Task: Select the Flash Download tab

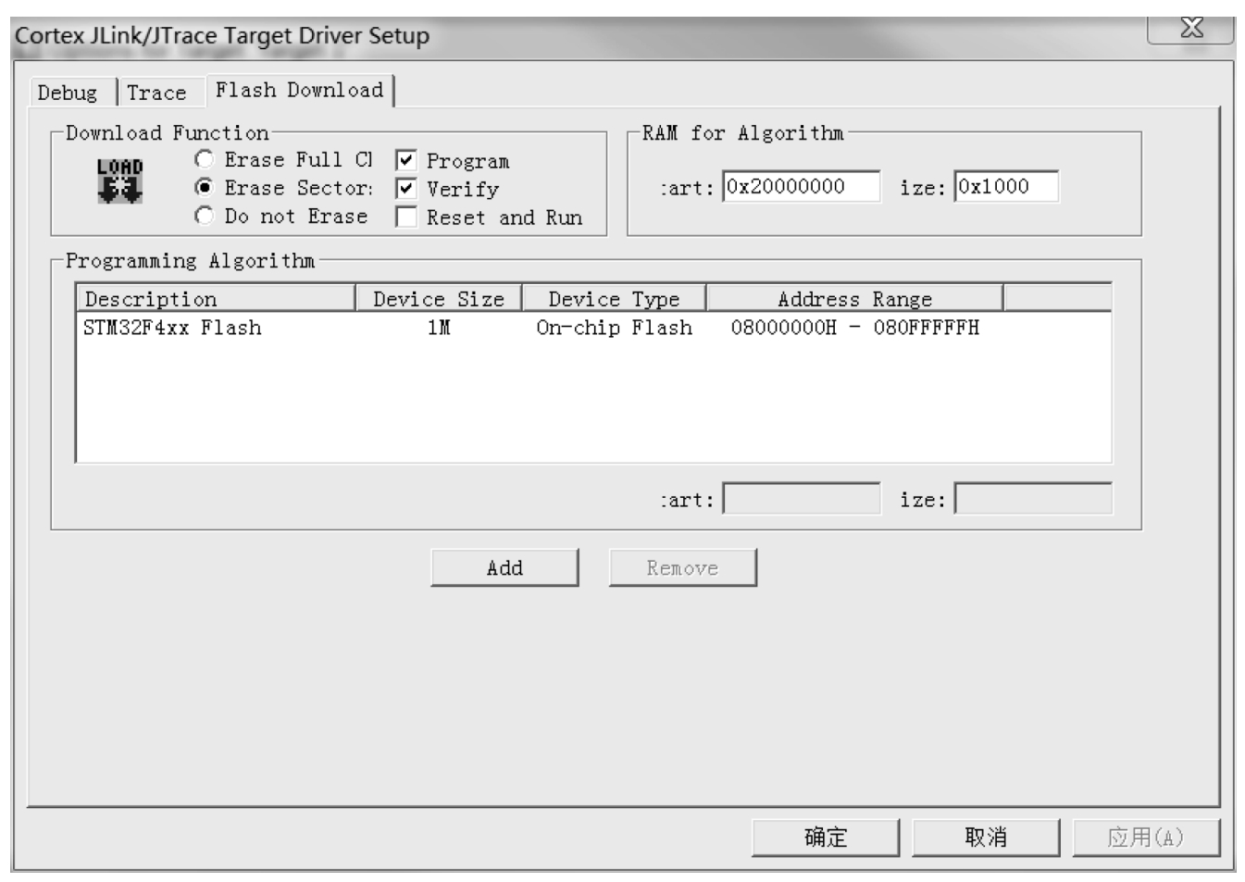Action: click(300, 90)
